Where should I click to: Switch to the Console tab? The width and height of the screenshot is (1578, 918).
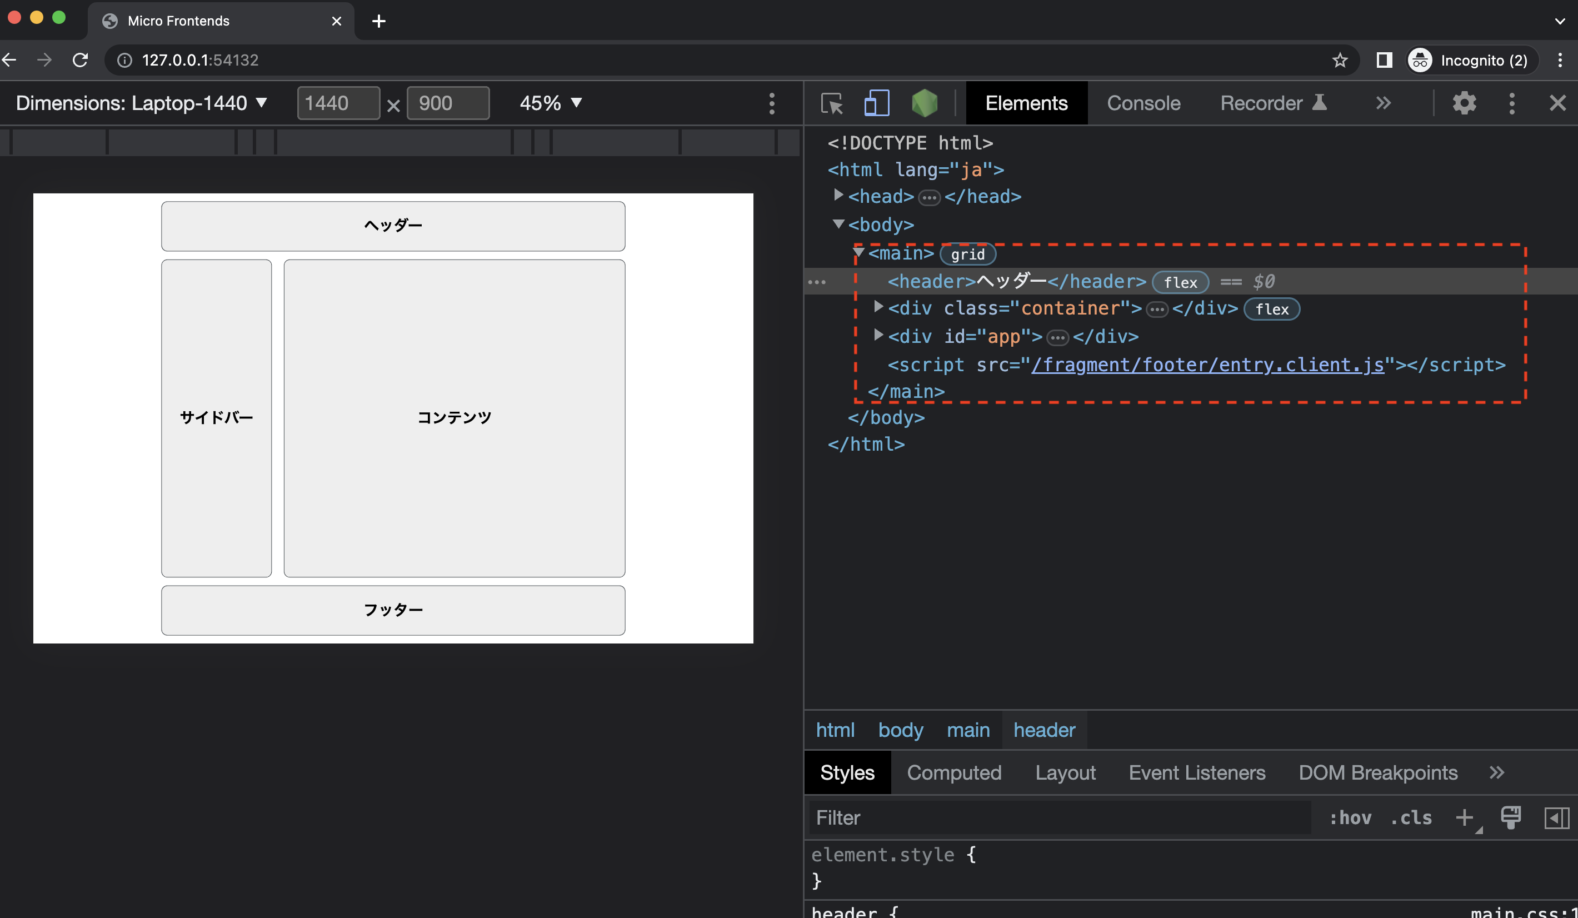pos(1143,103)
